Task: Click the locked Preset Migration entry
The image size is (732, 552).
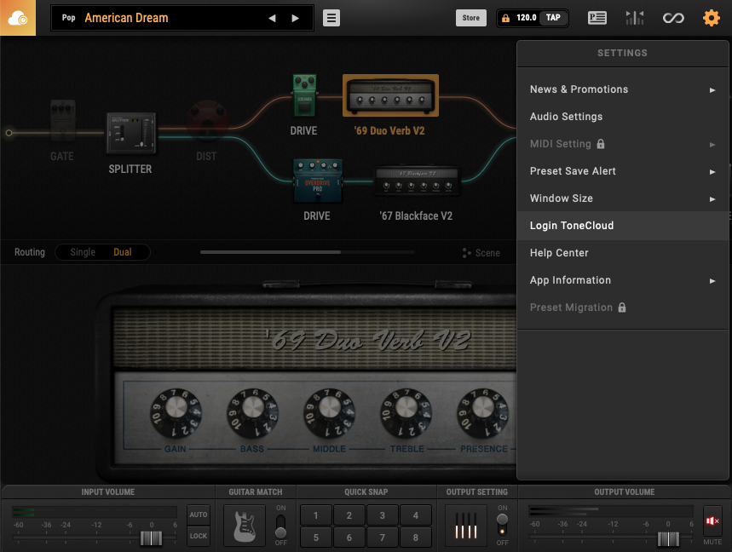Action: pos(623,308)
